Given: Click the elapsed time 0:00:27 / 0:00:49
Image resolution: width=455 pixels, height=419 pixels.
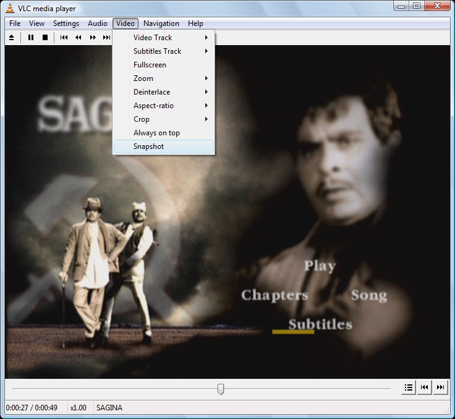Looking at the screenshot, I should click(32, 408).
